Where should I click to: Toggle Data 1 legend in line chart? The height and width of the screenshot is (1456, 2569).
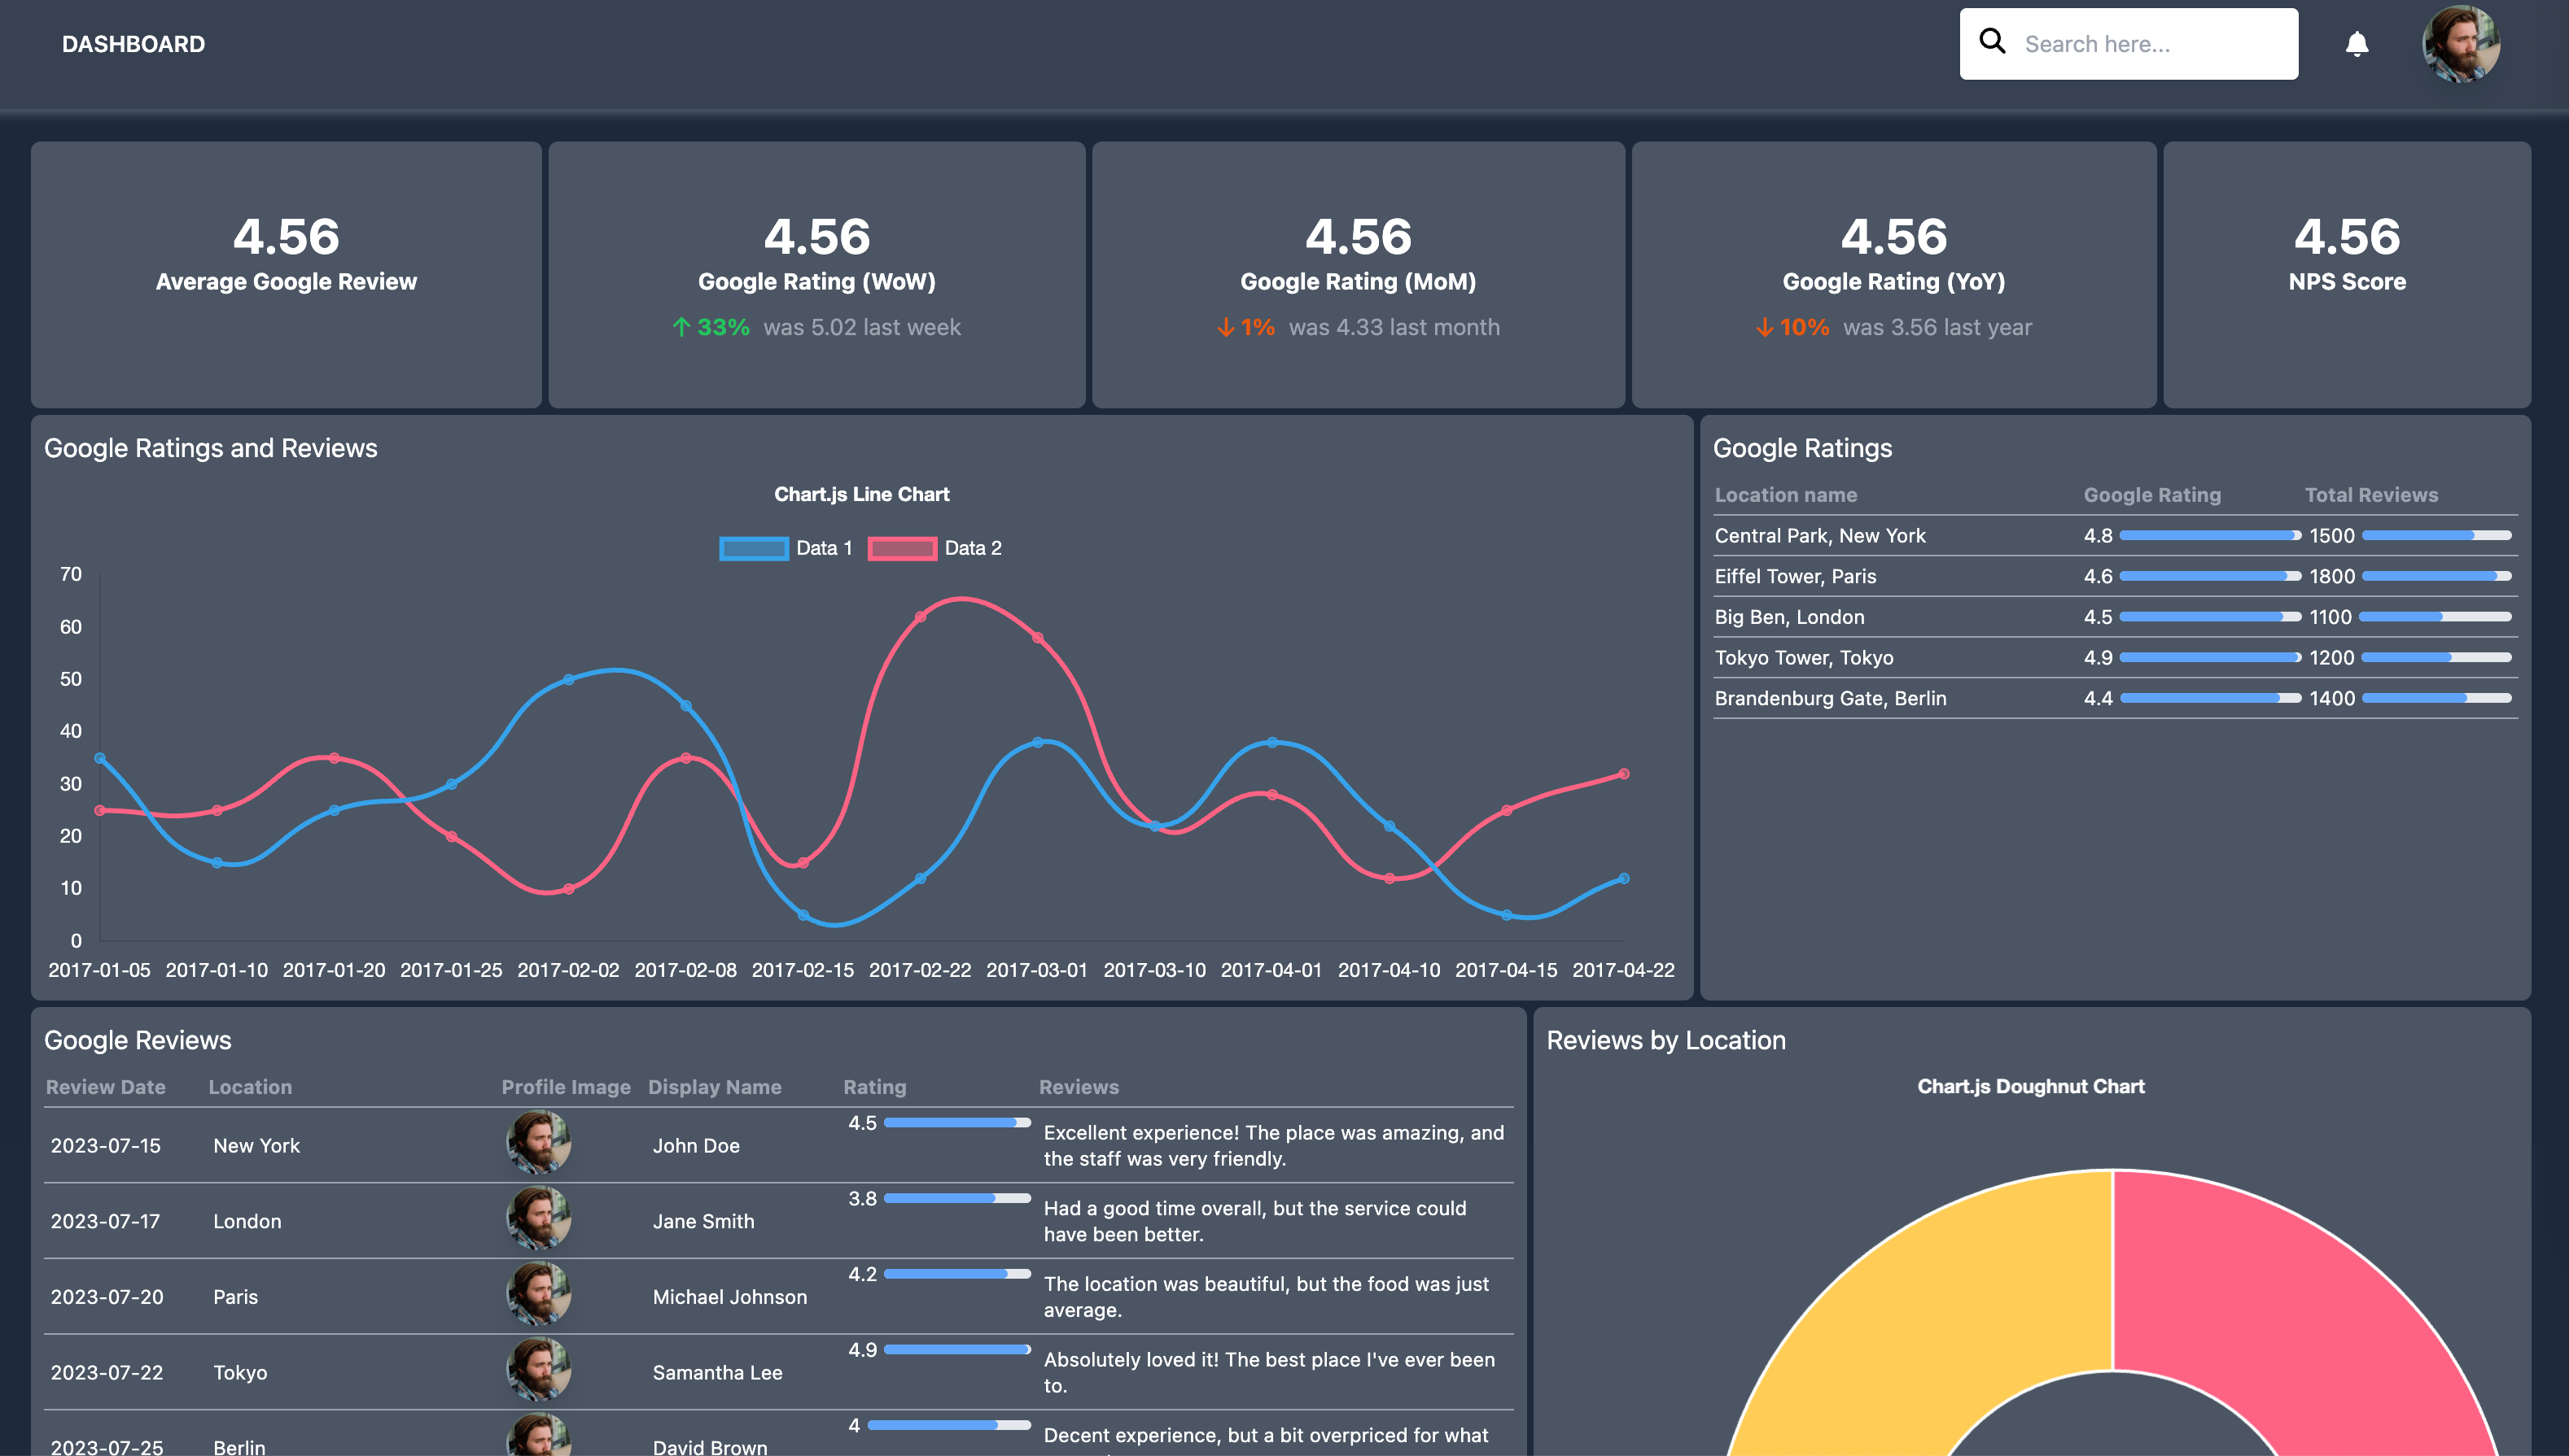[786, 548]
